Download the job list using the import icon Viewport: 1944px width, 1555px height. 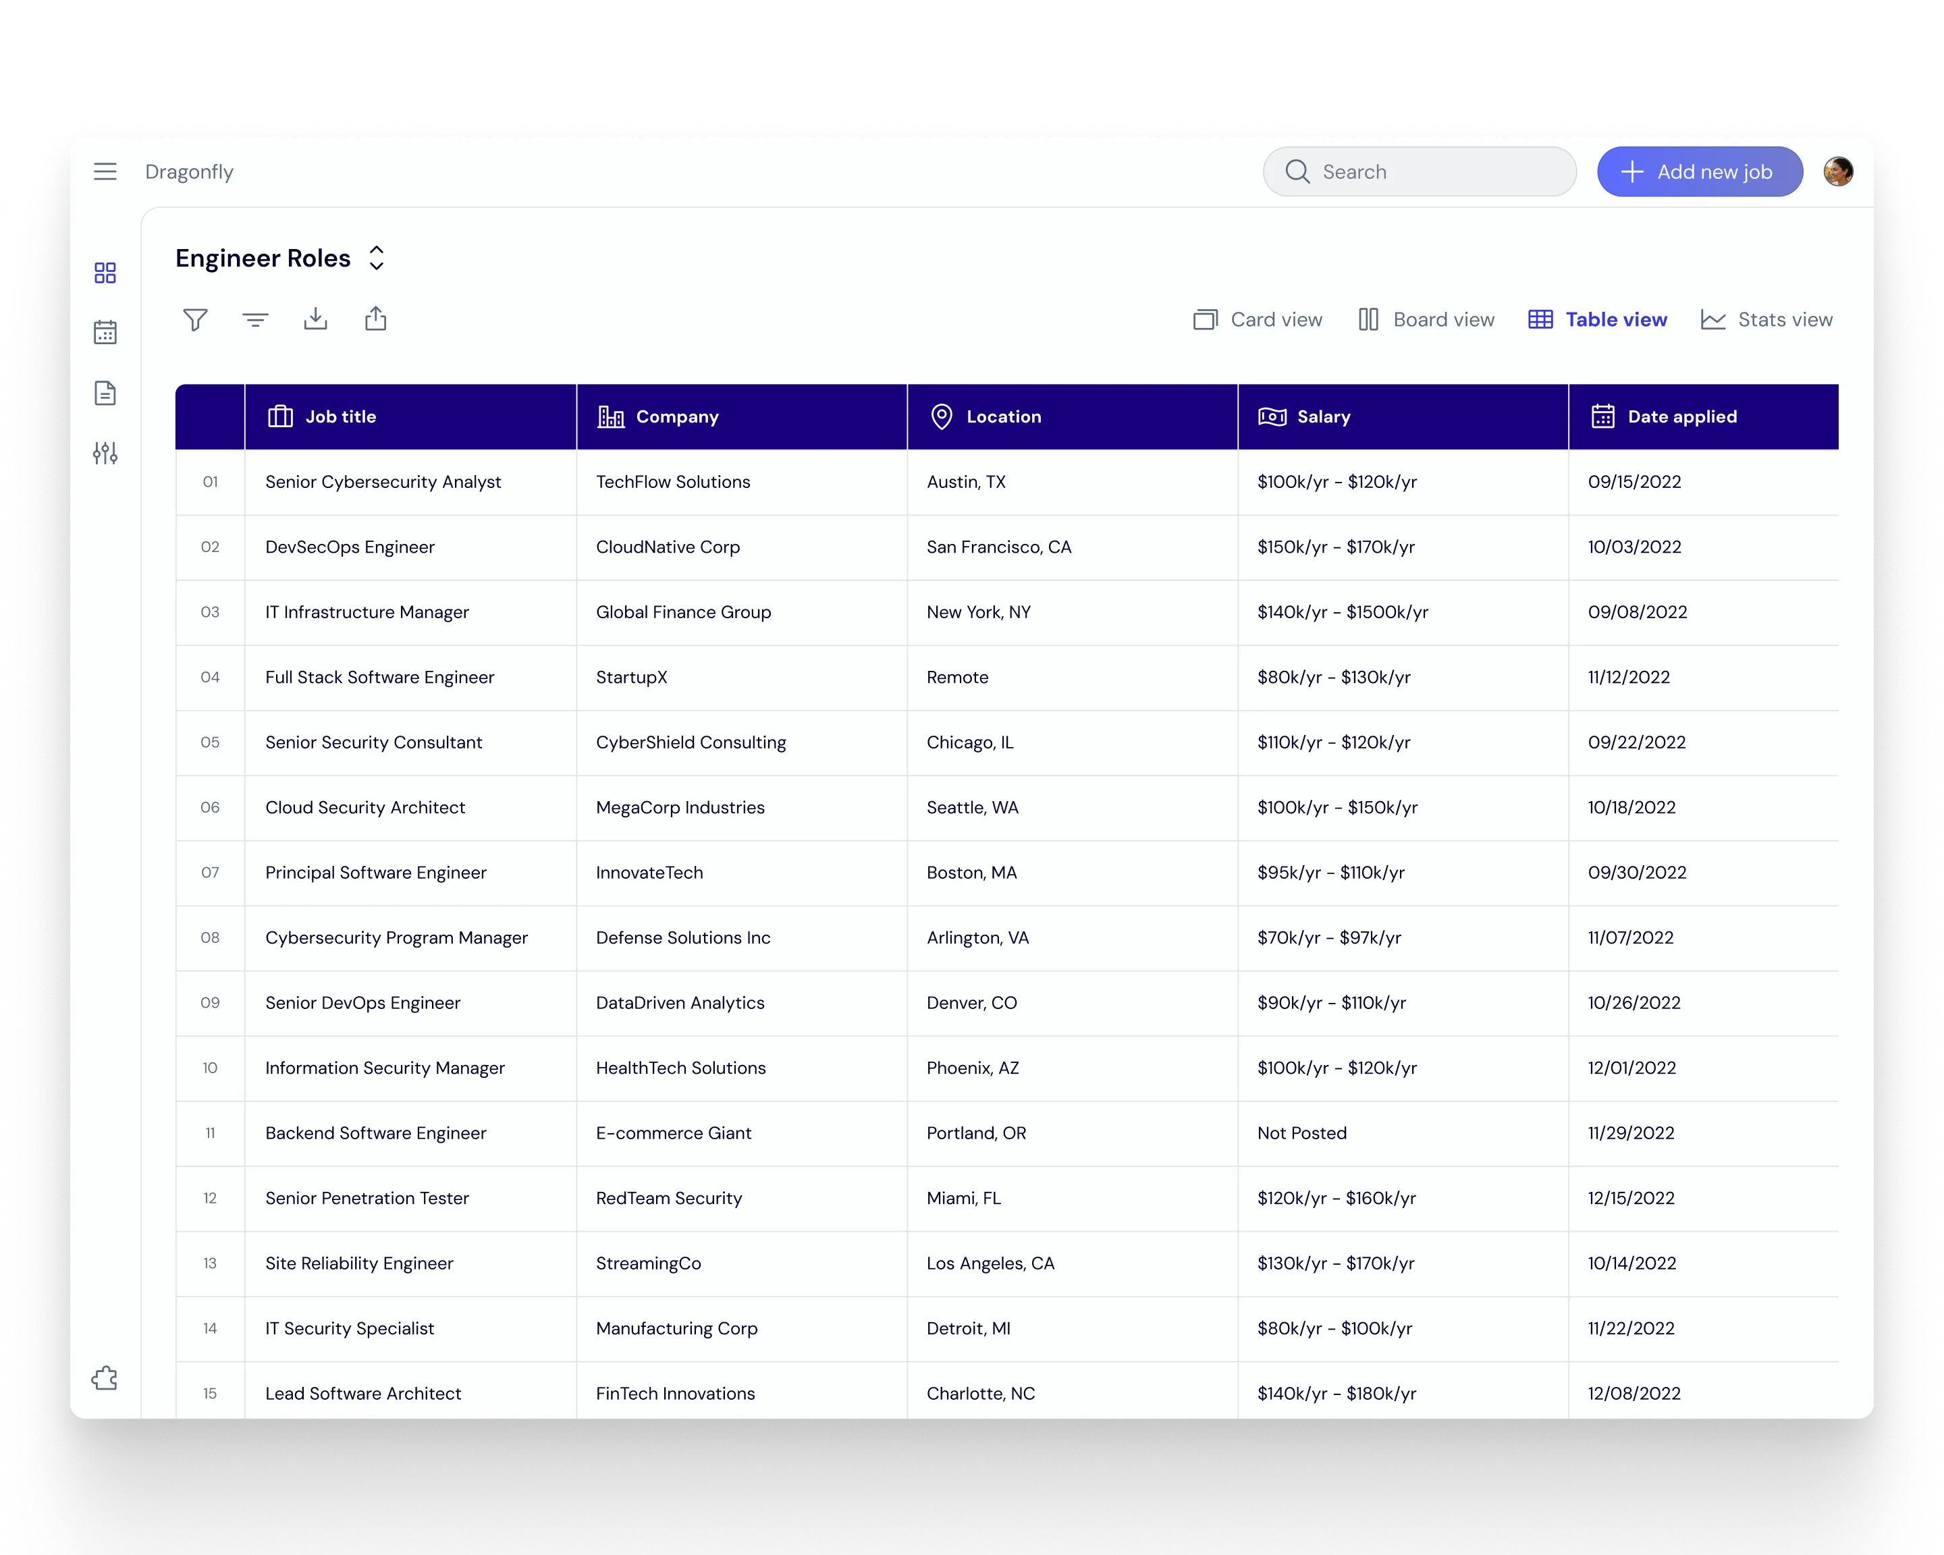click(316, 319)
